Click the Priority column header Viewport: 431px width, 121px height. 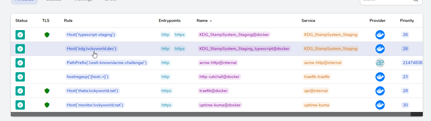coord(407,21)
